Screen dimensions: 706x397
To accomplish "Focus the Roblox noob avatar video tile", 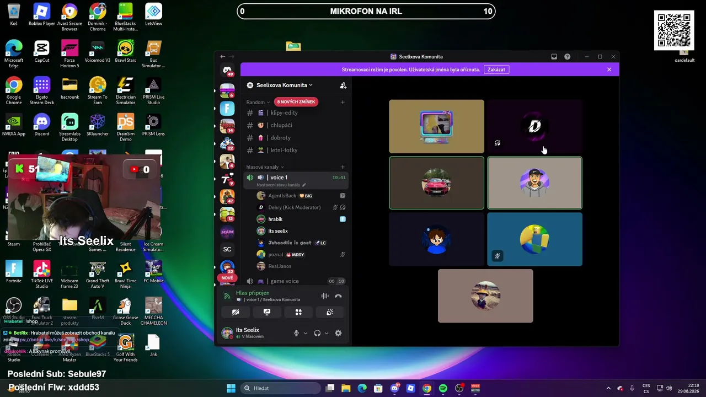I will point(534,239).
